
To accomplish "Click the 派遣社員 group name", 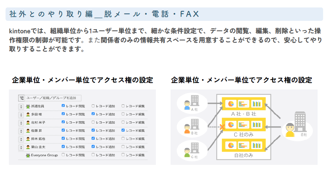I will (38, 106).
